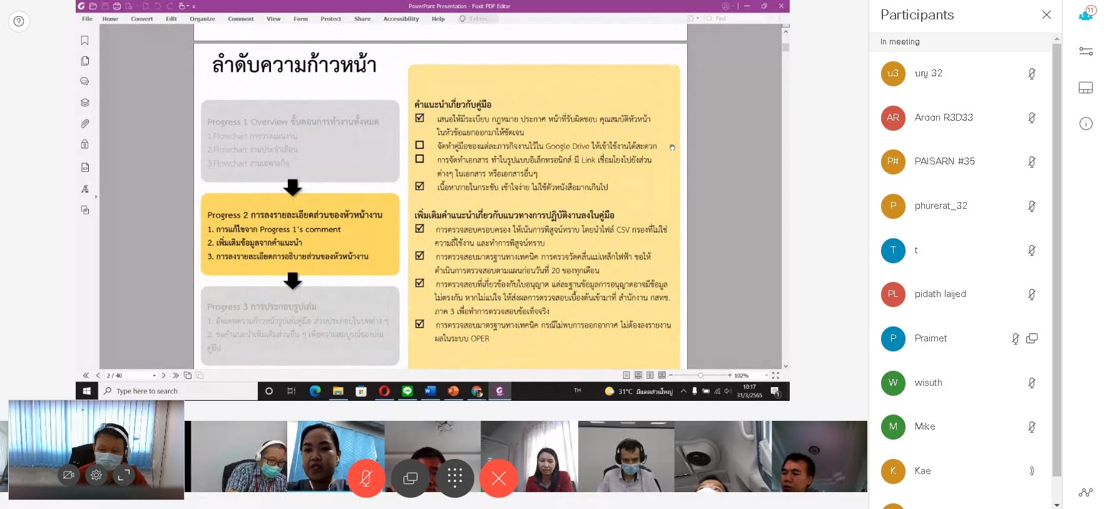Open the meeting info icon
The image size is (1107, 509).
point(1086,124)
